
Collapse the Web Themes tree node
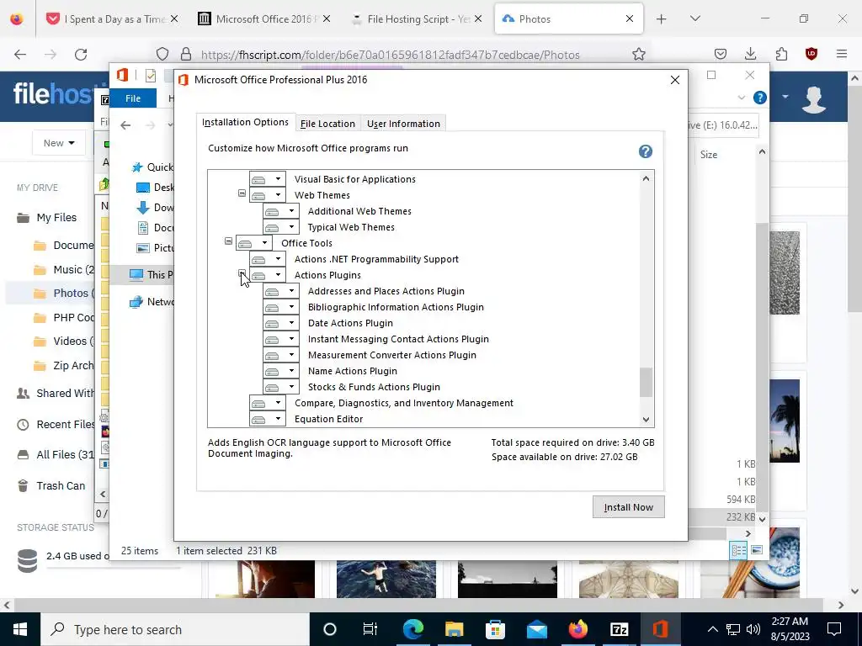click(x=242, y=193)
